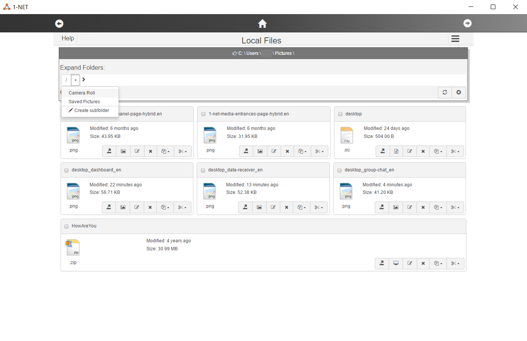Click the monitor icon for HowAreYou zip
The width and height of the screenshot is (527, 341).
tap(396, 263)
